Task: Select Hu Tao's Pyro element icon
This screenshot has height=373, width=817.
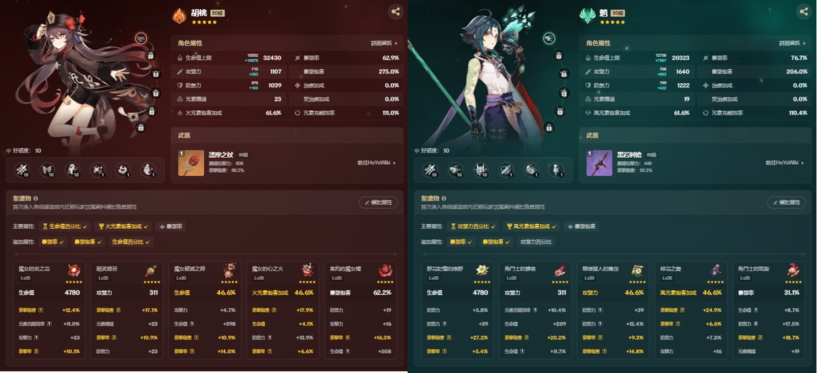Action: point(179,16)
